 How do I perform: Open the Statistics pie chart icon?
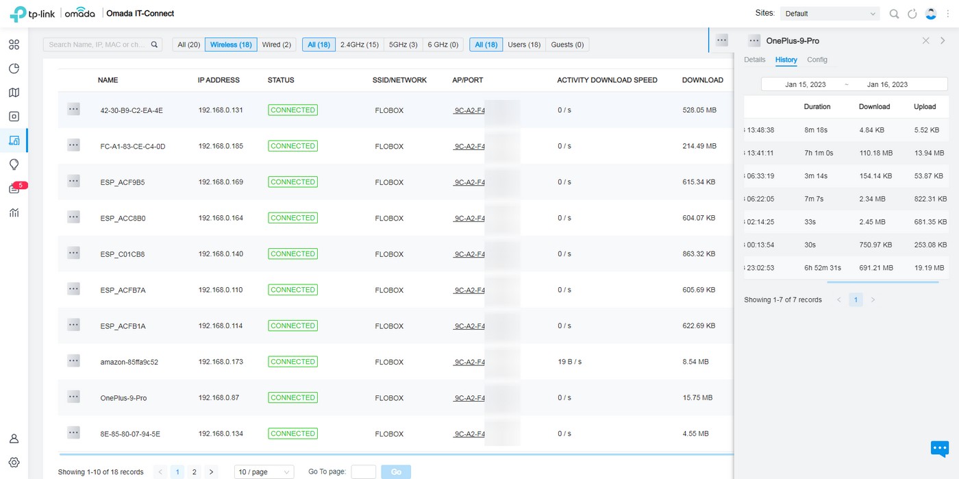(14, 69)
